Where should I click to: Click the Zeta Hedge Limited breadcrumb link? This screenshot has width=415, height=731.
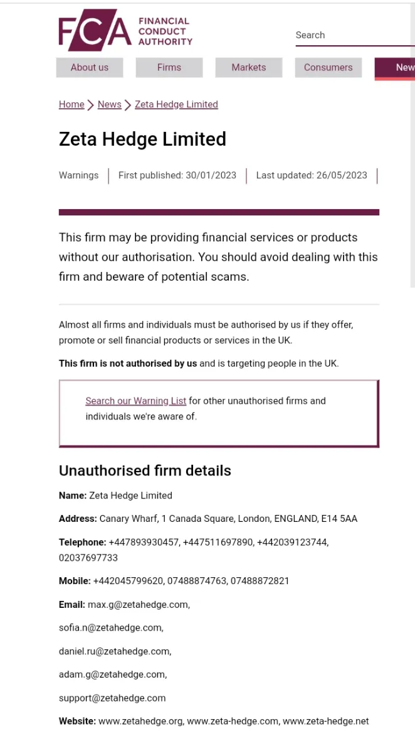point(176,104)
